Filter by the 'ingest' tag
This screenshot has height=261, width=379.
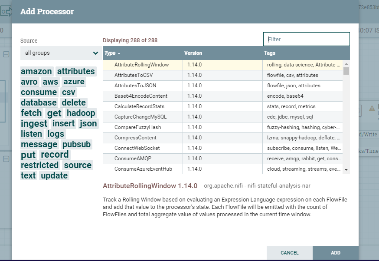pyautogui.click(x=34, y=123)
